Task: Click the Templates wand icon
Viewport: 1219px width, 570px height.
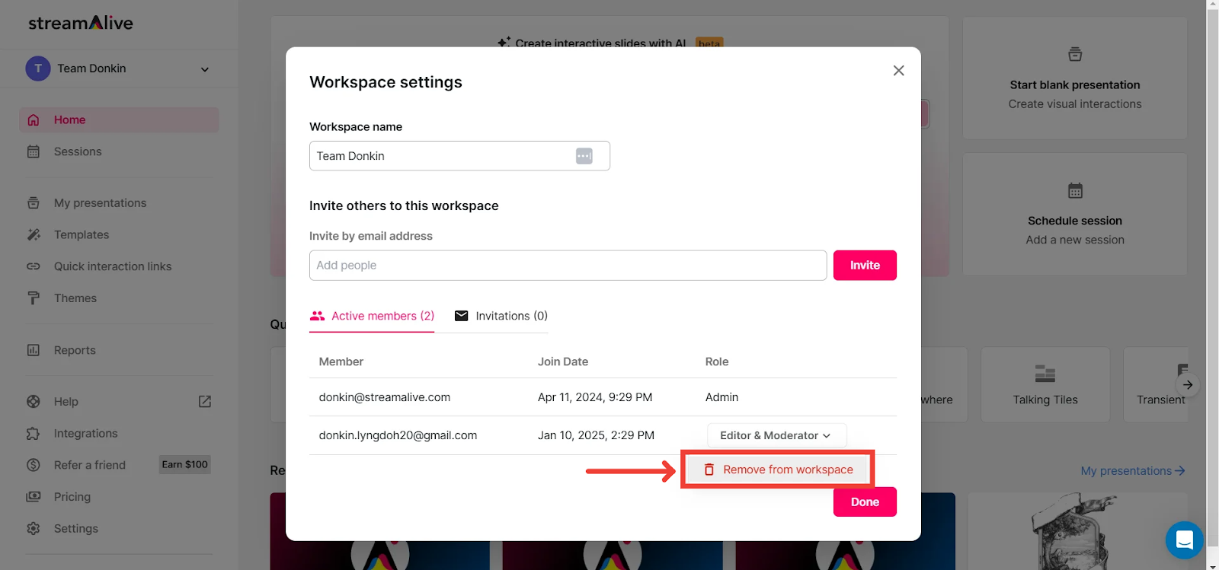Action: pos(34,234)
